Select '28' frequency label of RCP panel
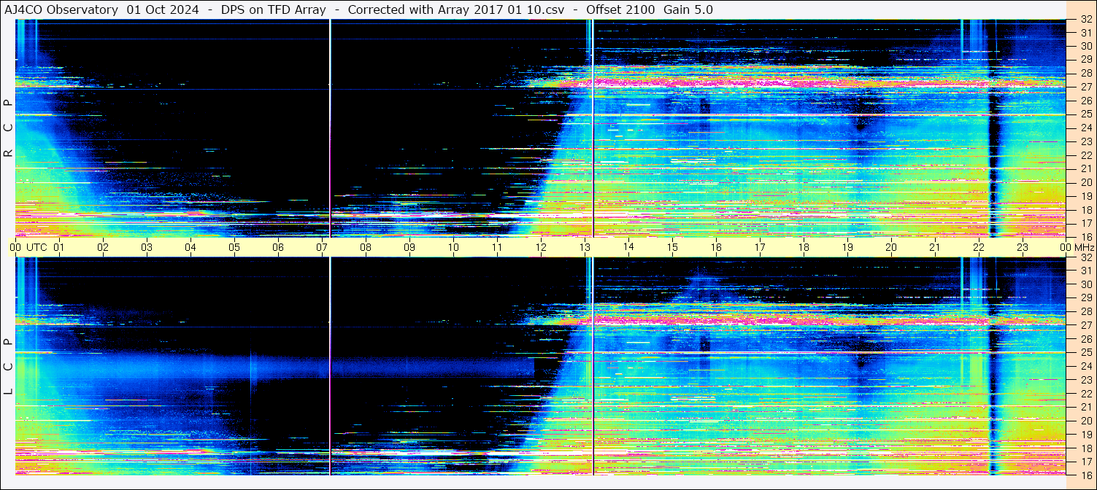Viewport: 1097px width, 490px height. (1085, 73)
